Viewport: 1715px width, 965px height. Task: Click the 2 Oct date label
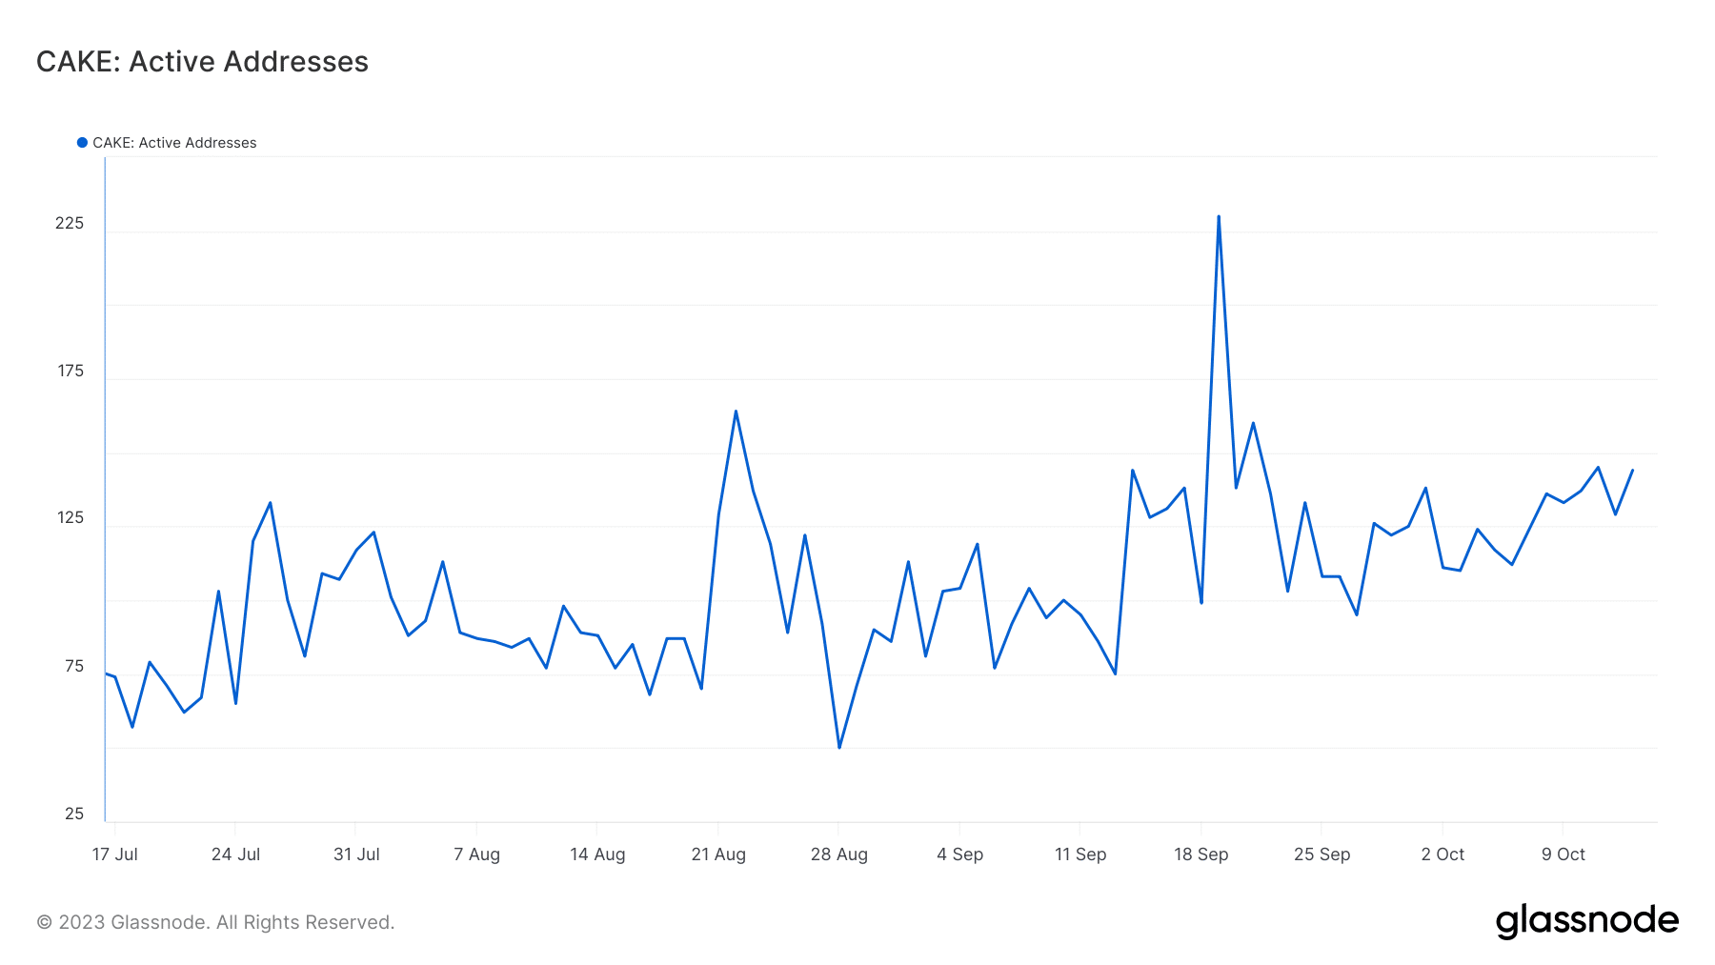click(x=1443, y=854)
